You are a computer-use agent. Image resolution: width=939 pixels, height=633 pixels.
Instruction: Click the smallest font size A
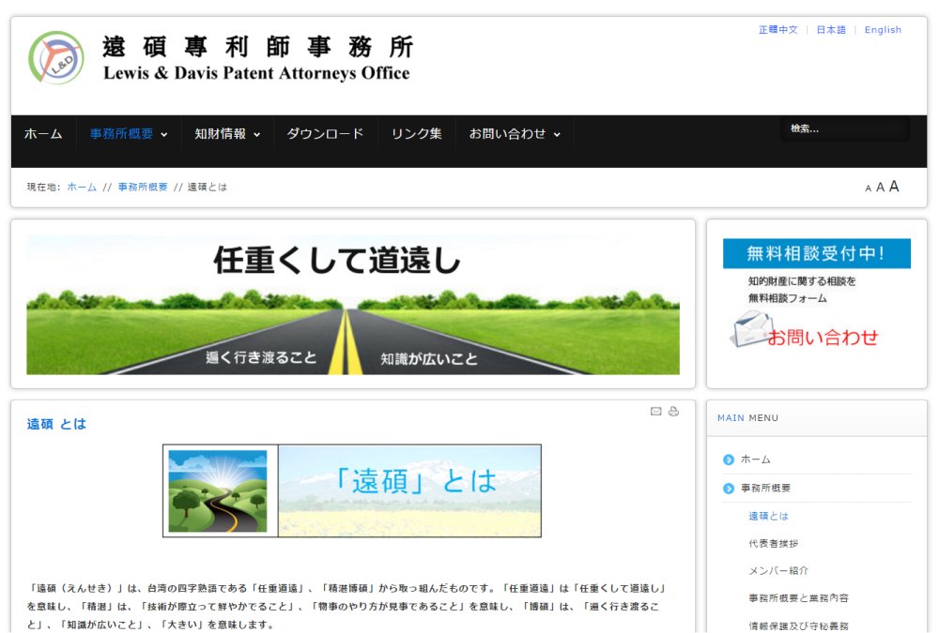coord(868,188)
